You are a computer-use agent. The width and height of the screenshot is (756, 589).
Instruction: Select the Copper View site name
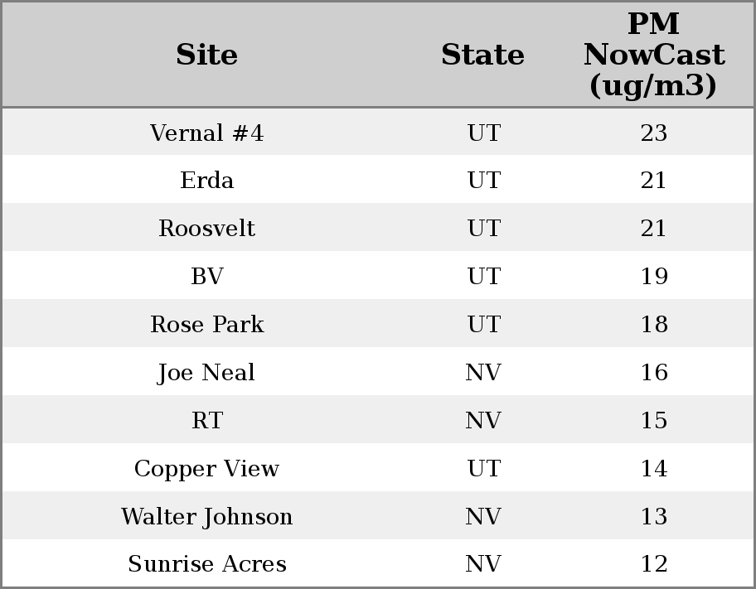pyautogui.click(x=207, y=469)
